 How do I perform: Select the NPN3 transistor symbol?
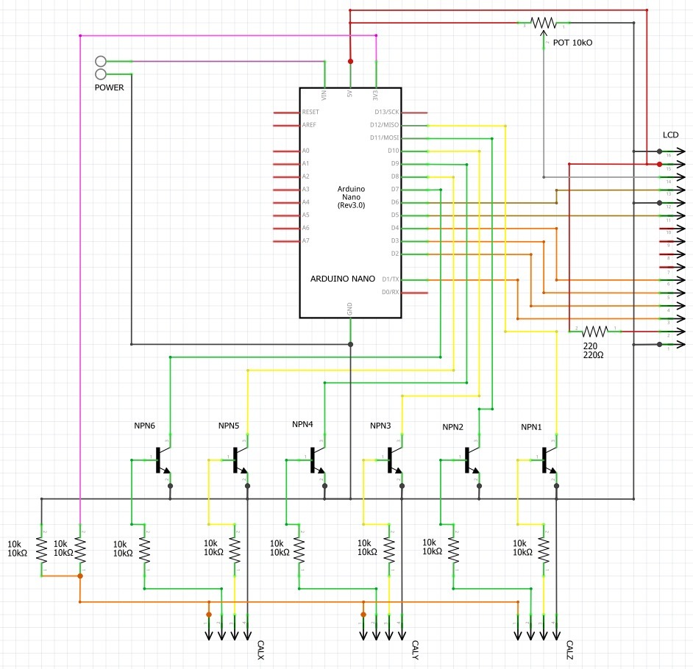(396, 460)
